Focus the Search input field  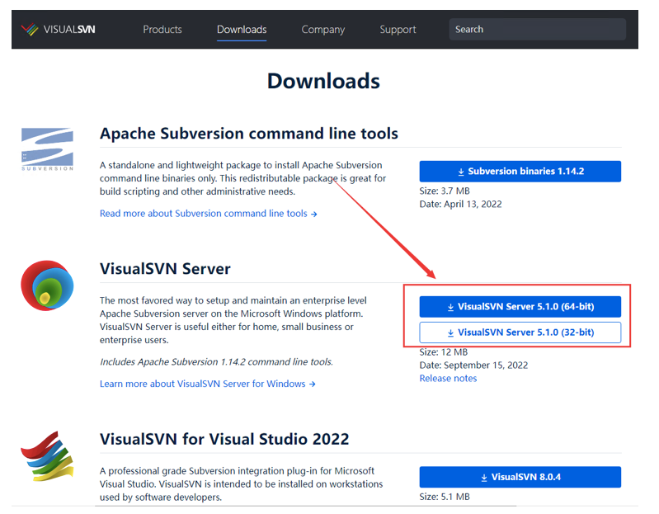(x=537, y=30)
